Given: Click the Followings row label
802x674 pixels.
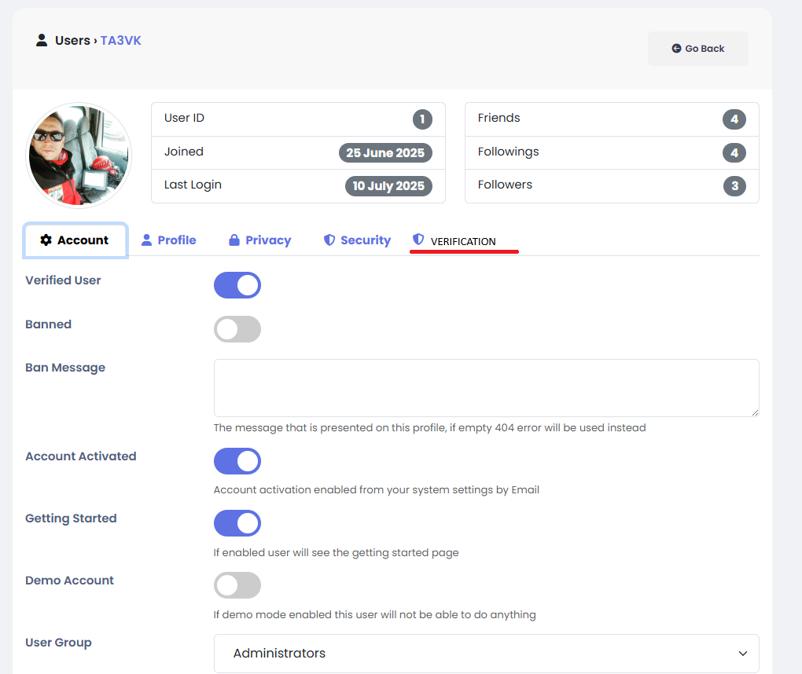Looking at the screenshot, I should (509, 152).
